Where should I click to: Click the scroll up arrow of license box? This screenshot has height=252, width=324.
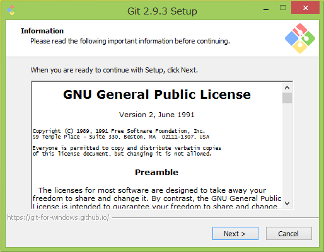287,88
